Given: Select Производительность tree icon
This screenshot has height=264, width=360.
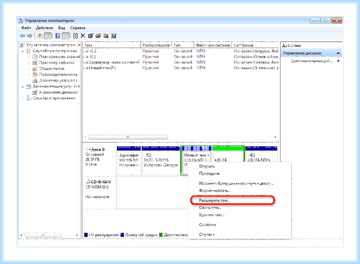Looking at the screenshot, I should coord(35,74).
